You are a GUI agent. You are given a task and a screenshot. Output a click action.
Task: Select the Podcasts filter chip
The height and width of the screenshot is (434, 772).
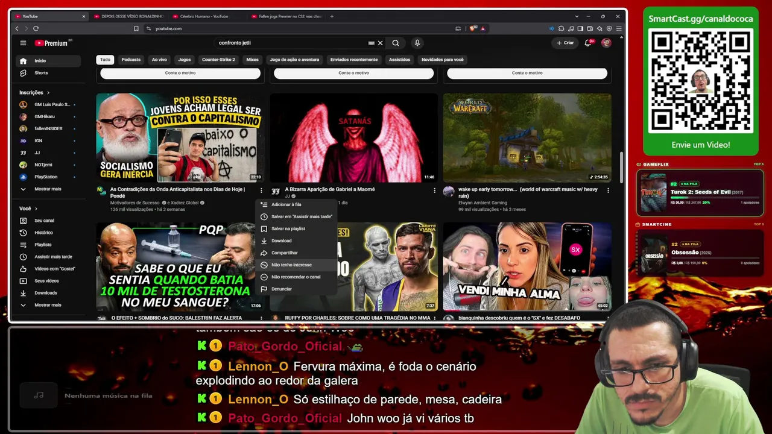[131, 60]
